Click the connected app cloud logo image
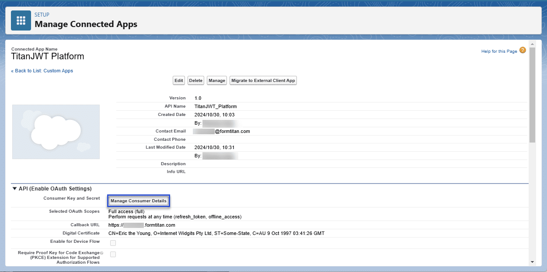This screenshot has width=547, height=272. 56,132
